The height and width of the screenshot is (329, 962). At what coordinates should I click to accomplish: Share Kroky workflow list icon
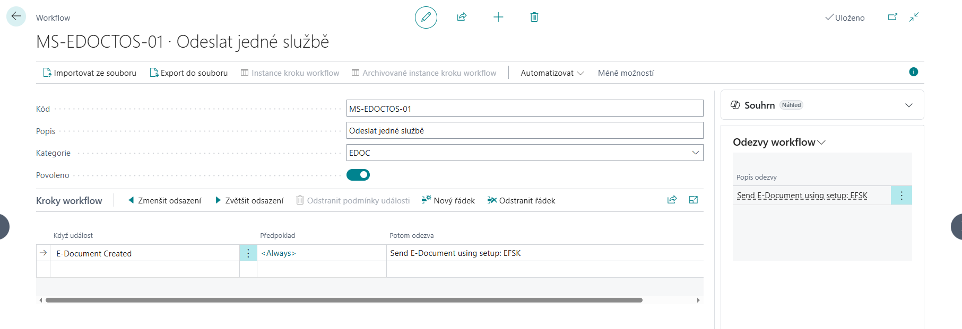672,200
